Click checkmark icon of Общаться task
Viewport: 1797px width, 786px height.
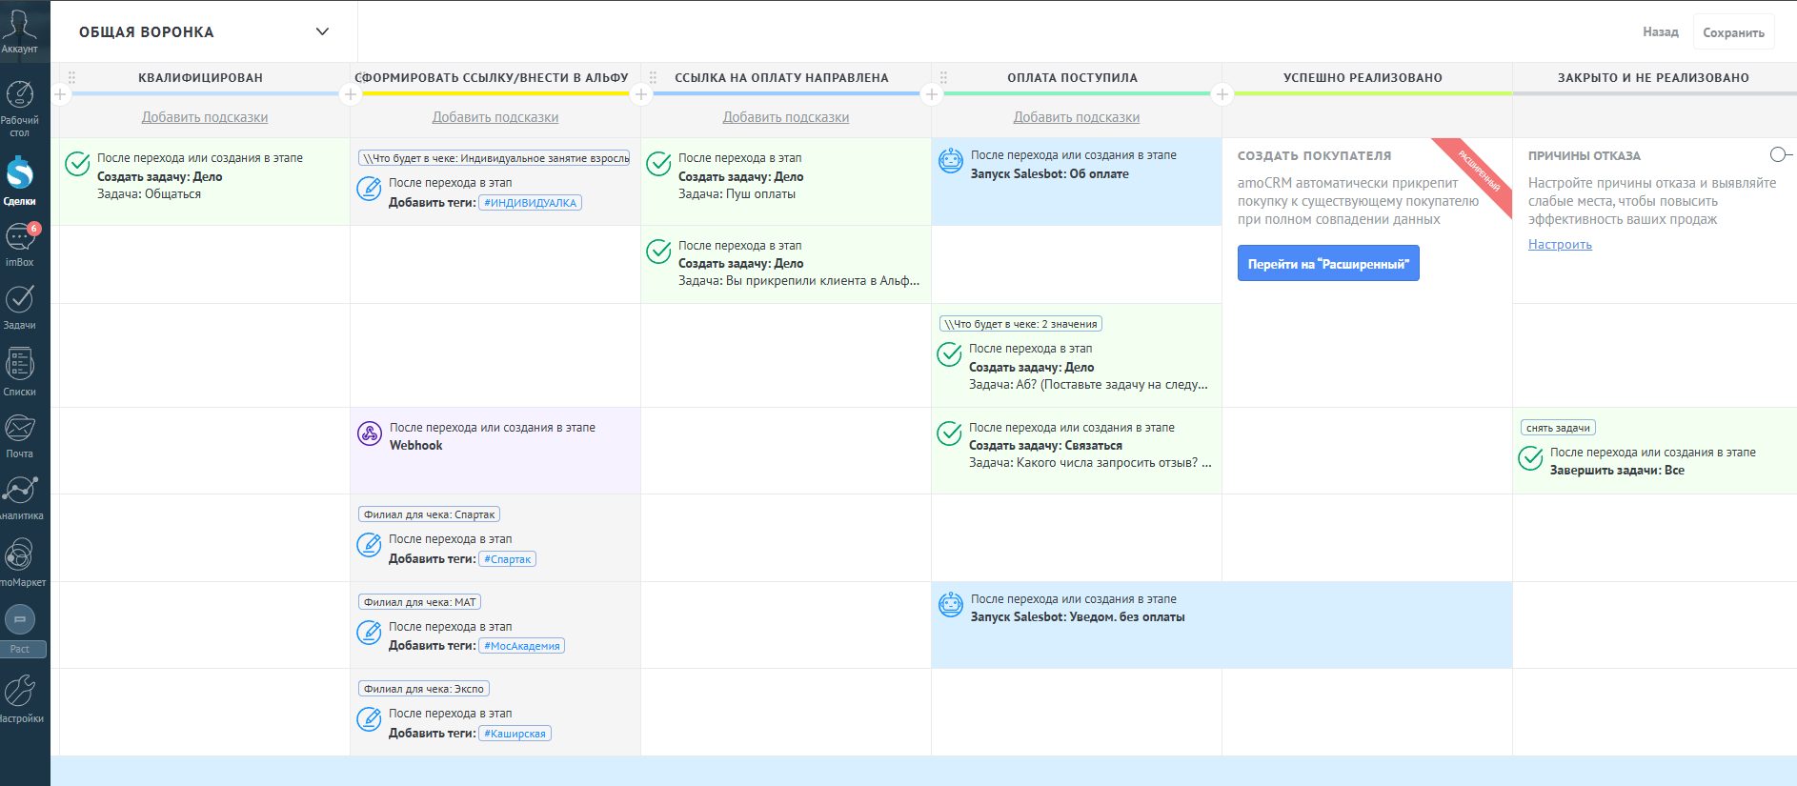tap(77, 164)
